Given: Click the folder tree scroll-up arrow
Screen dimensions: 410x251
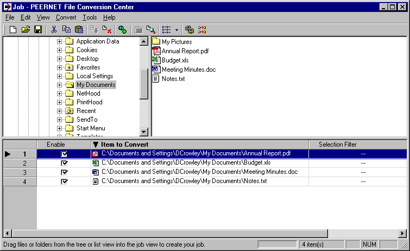Looking at the screenshot, I should click(x=144, y=41).
